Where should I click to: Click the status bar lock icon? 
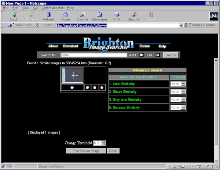(x=3, y=166)
